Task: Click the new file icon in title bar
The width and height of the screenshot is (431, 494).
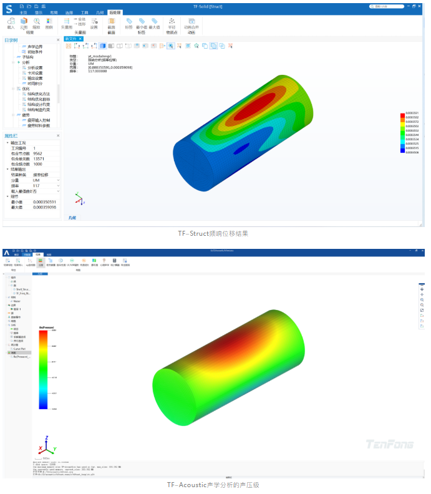Action: pyautogui.click(x=22, y=6)
